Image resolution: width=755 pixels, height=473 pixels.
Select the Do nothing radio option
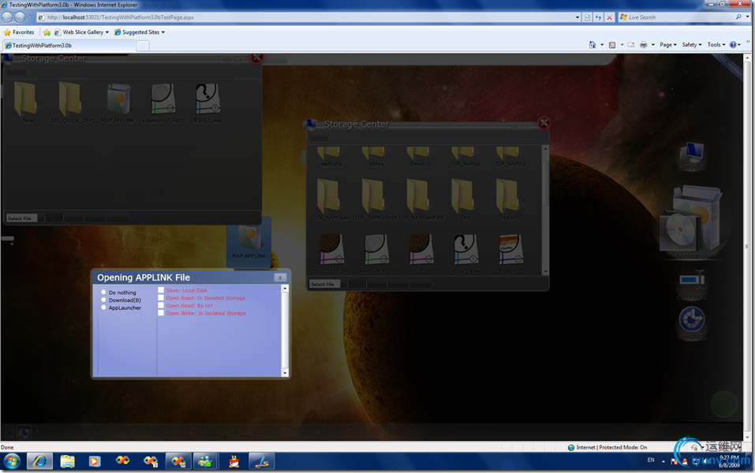103,292
